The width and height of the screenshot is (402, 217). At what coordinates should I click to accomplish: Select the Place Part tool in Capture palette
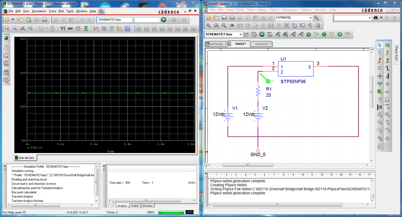(x=388, y=45)
